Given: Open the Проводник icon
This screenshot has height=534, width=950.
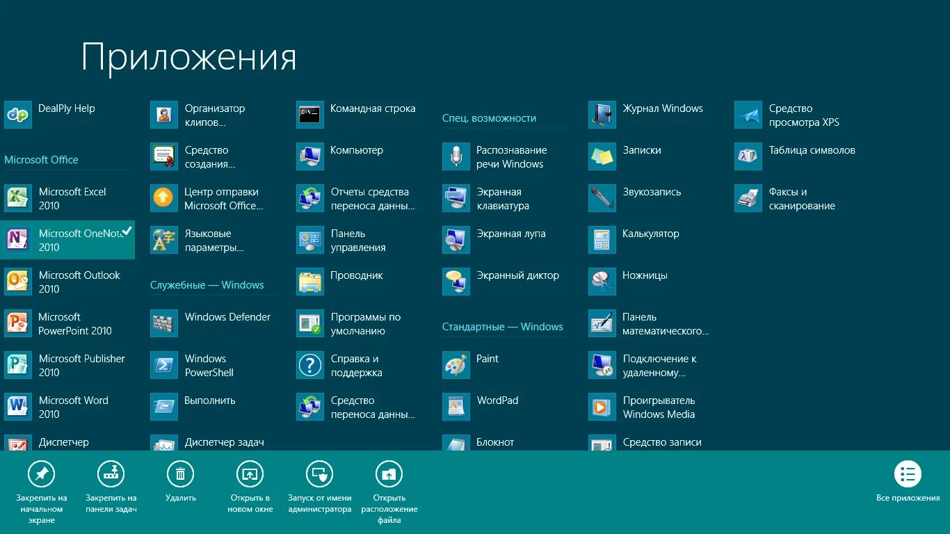Looking at the screenshot, I should [310, 282].
